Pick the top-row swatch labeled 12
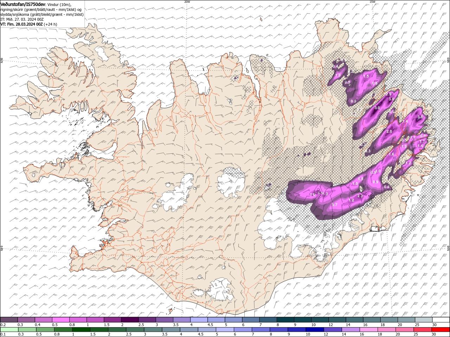 [337, 320]
